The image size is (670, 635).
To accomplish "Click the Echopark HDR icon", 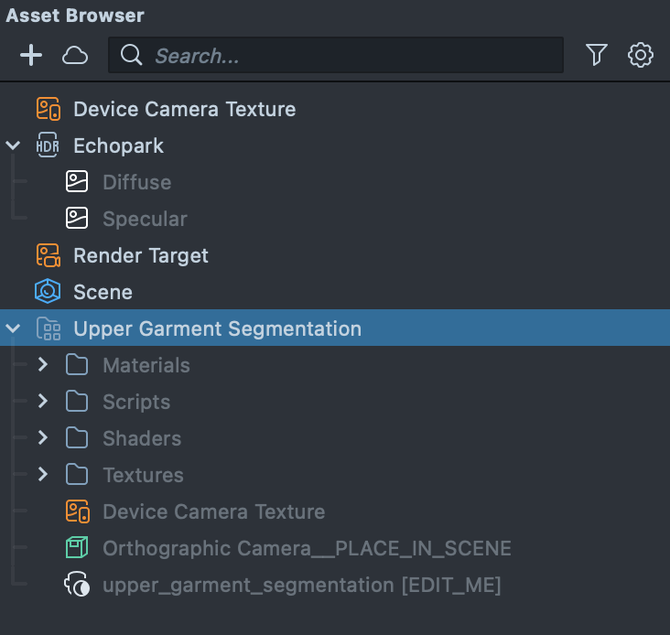I will click(48, 145).
